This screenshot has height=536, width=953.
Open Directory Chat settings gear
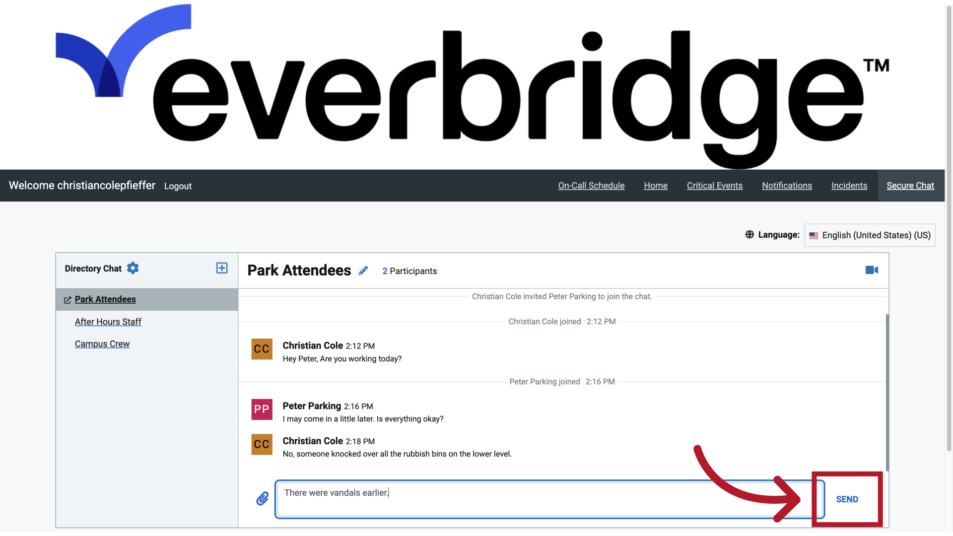(133, 268)
